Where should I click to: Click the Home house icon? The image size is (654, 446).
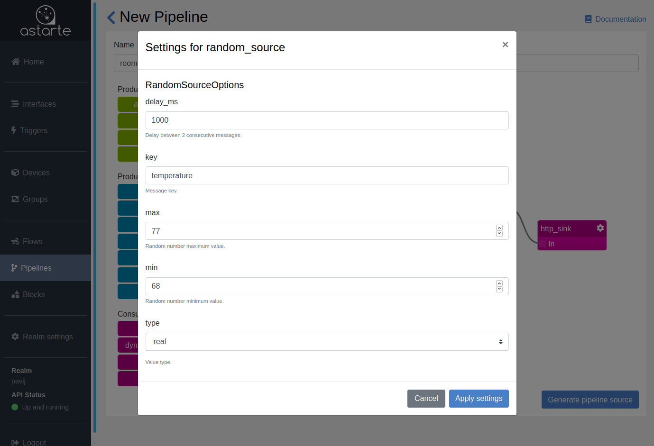[16, 62]
